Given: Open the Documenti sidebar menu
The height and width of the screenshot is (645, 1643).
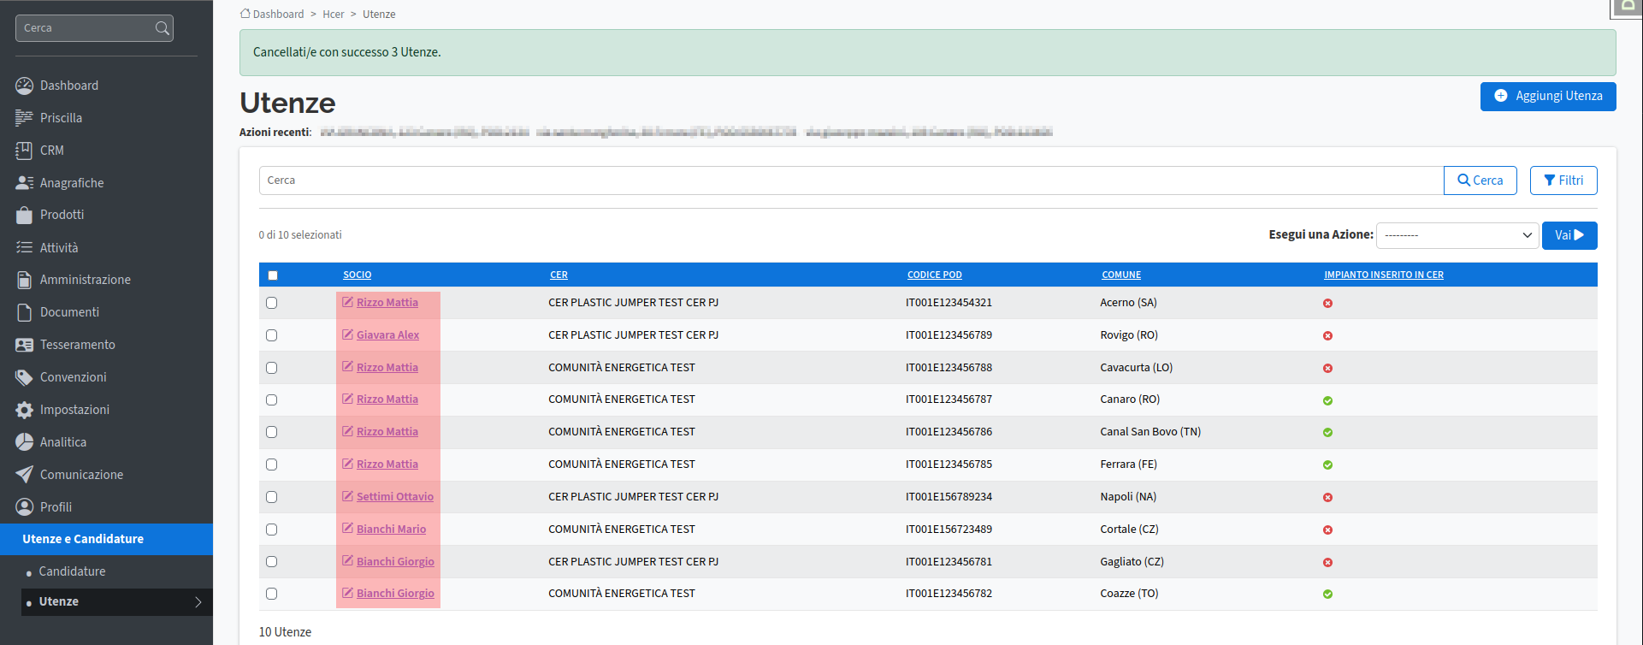Looking at the screenshot, I should tap(69, 312).
